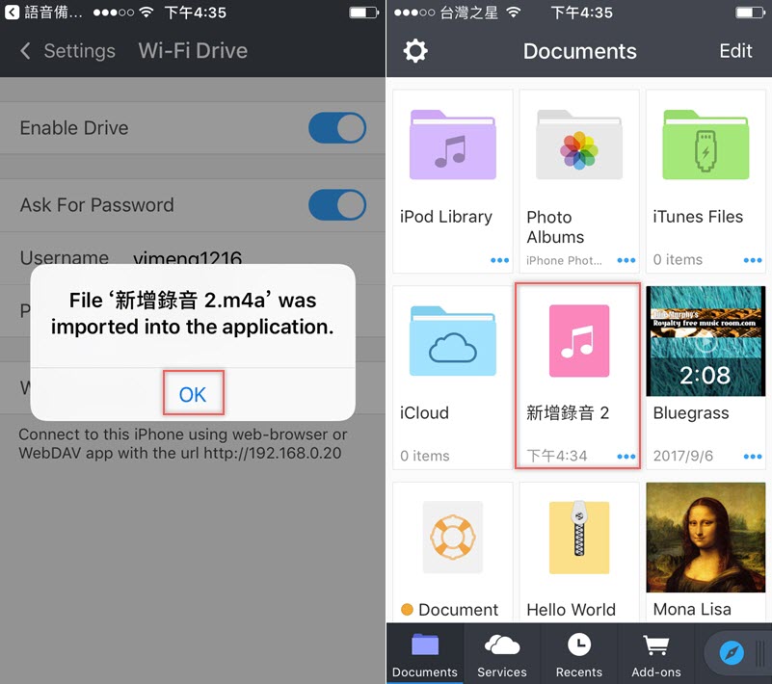Open more options for iPod Library
This screenshot has height=684, width=772.
(500, 260)
